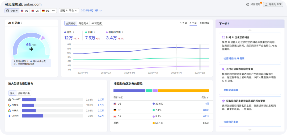Image resolution: width=287 pixels, height=135 pixels.
Task: Open 发掘来源机会 link
Action: coord(231,90)
